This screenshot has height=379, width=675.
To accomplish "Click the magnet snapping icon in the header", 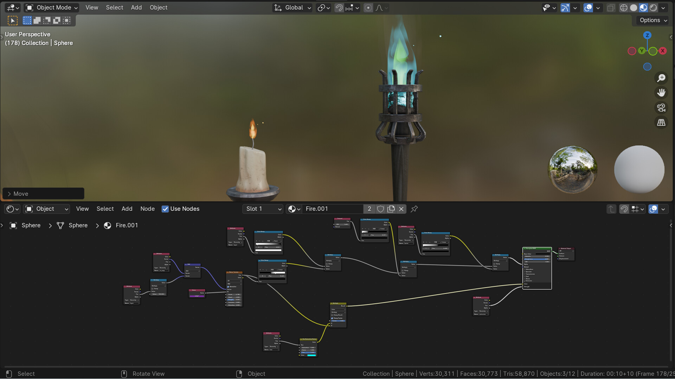I will (x=339, y=7).
